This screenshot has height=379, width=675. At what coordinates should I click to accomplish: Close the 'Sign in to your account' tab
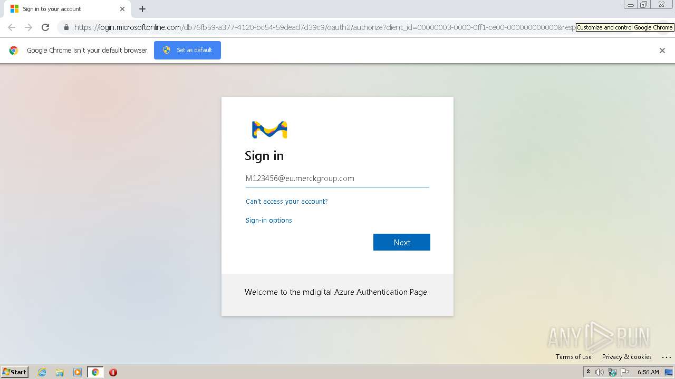(122, 9)
